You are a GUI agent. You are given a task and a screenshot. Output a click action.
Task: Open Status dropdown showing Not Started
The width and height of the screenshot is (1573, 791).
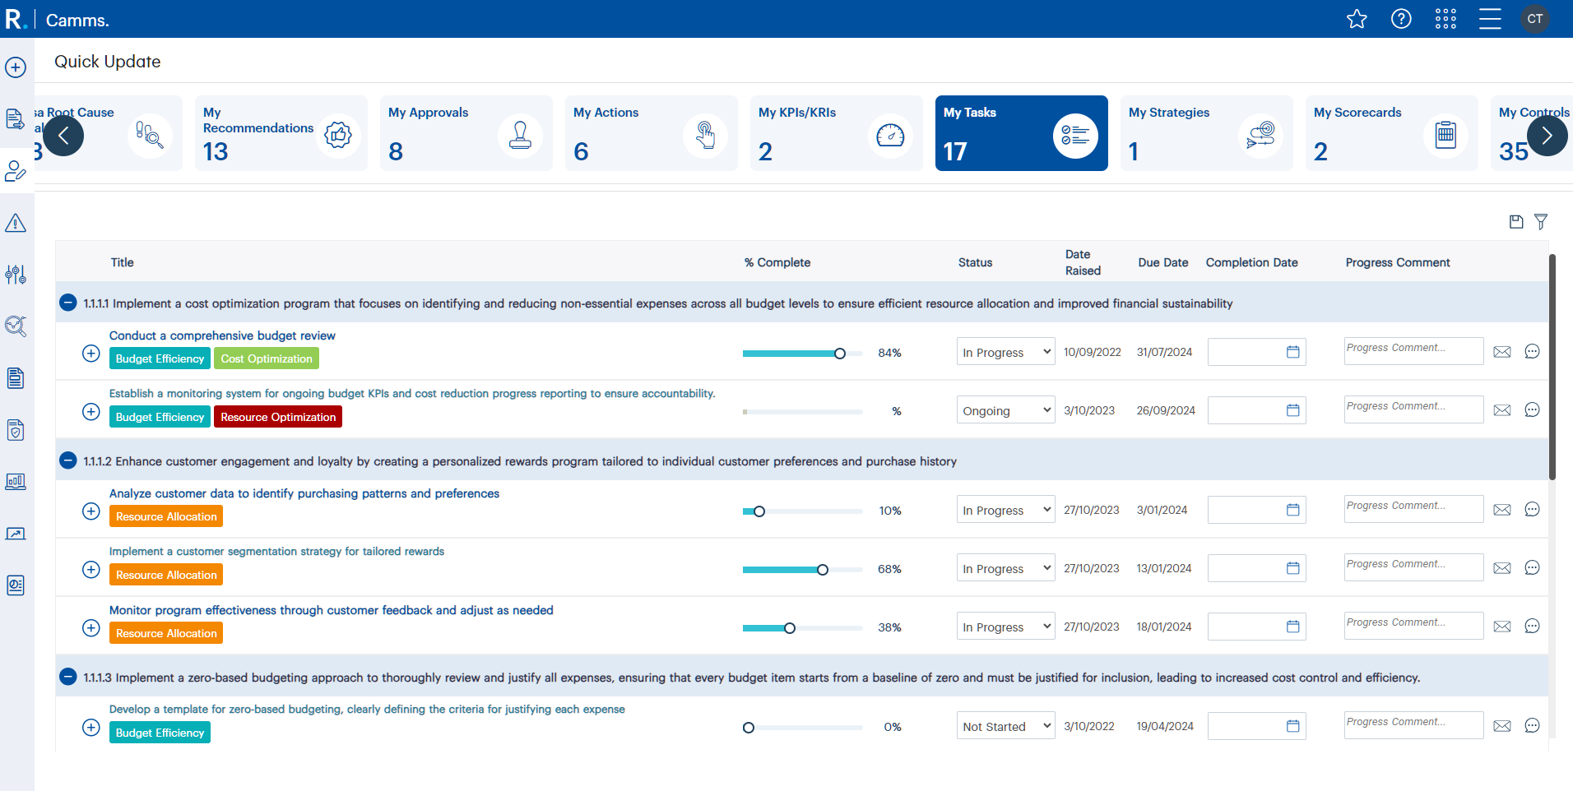tap(1005, 726)
